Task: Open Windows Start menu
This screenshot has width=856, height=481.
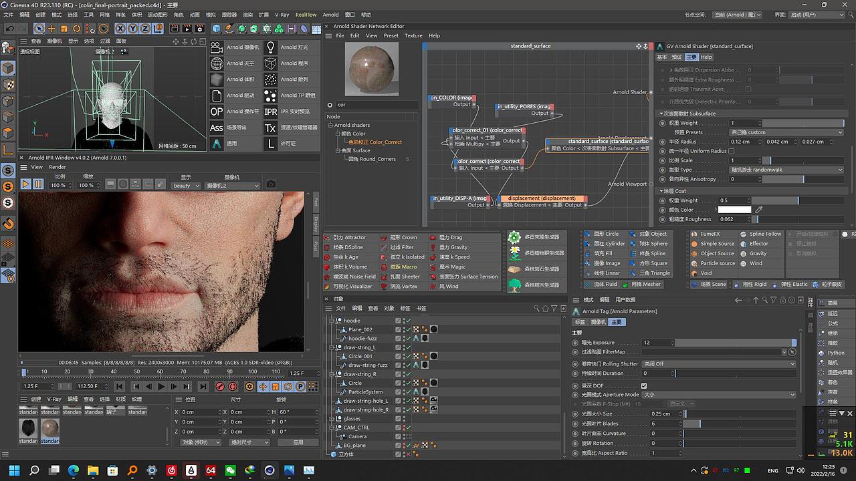Action: pyautogui.click(x=14, y=470)
